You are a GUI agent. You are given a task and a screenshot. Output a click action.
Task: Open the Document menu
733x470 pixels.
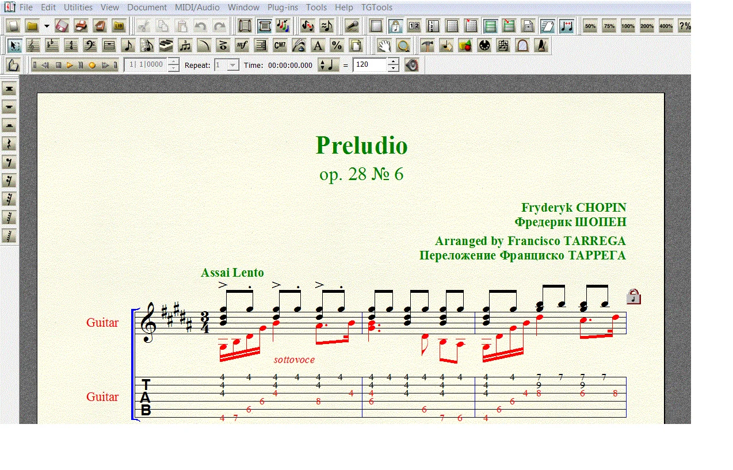pyautogui.click(x=147, y=7)
